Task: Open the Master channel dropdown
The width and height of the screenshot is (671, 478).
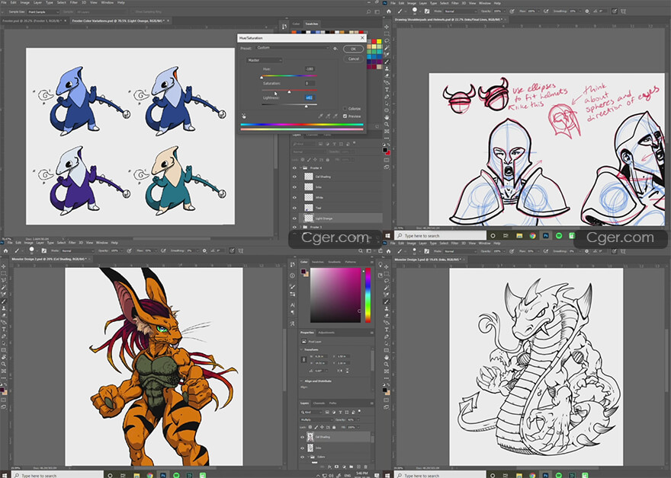Action: point(264,60)
